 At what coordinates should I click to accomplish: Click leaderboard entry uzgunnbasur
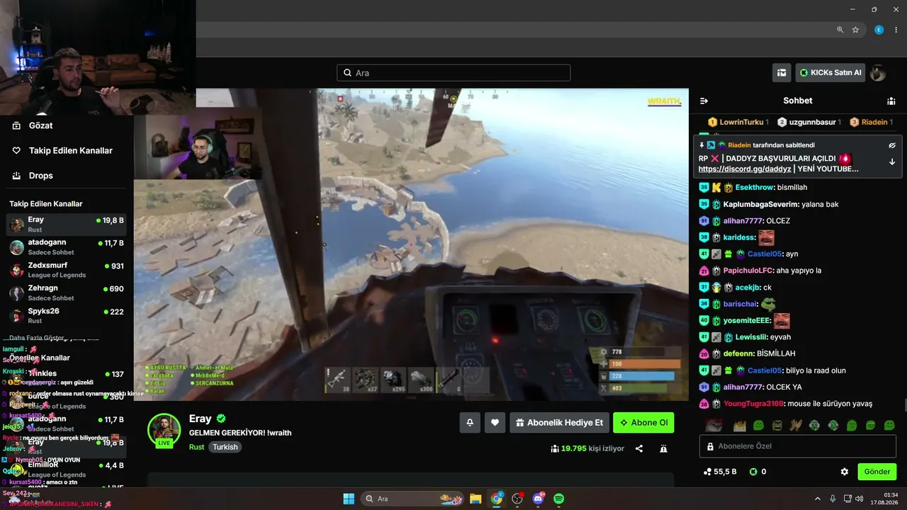809,122
